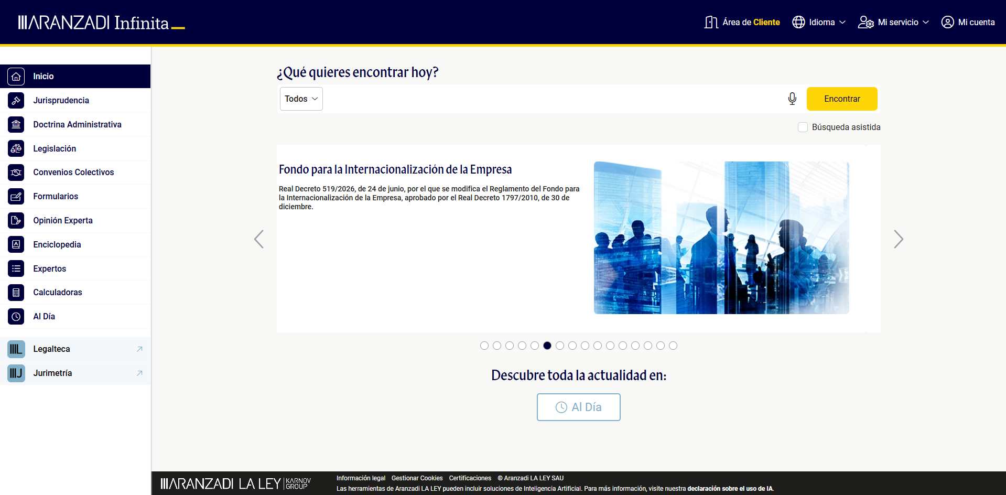Screen dimensions: 1006x495
Task: Click the Convenios Colectivos handshake icon
Action: click(16, 172)
